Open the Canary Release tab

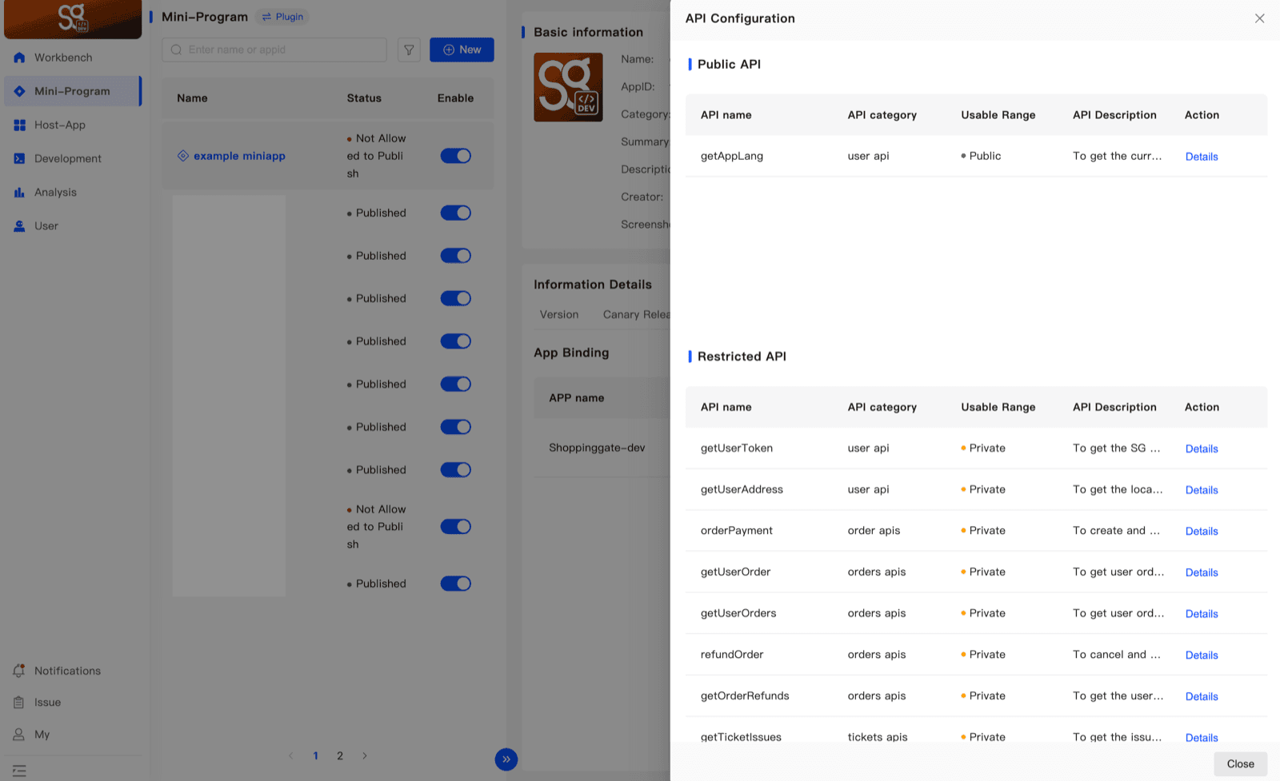(637, 314)
